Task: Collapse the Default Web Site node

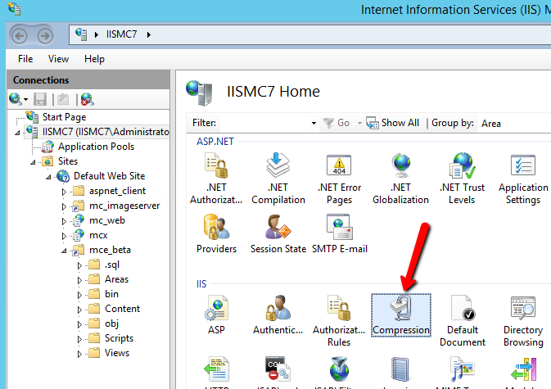Action: [x=48, y=177]
